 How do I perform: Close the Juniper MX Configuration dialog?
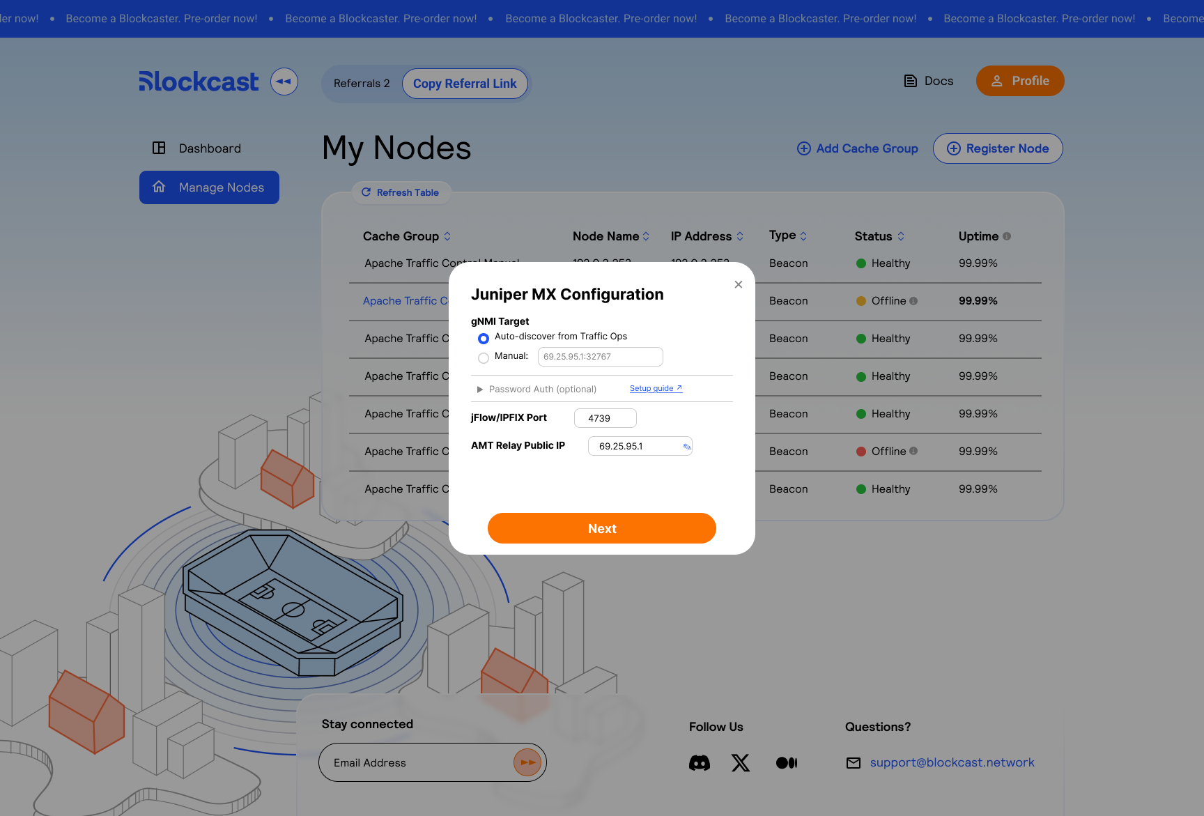click(x=739, y=284)
